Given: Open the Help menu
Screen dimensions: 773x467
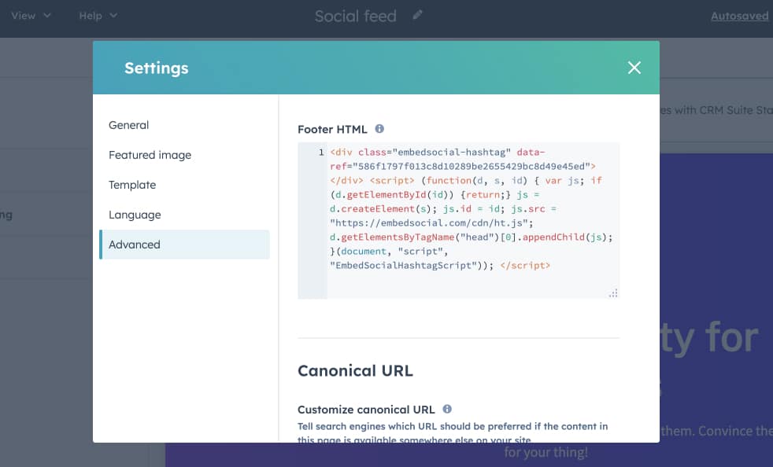Looking at the screenshot, I should click(x=98, y=16).
